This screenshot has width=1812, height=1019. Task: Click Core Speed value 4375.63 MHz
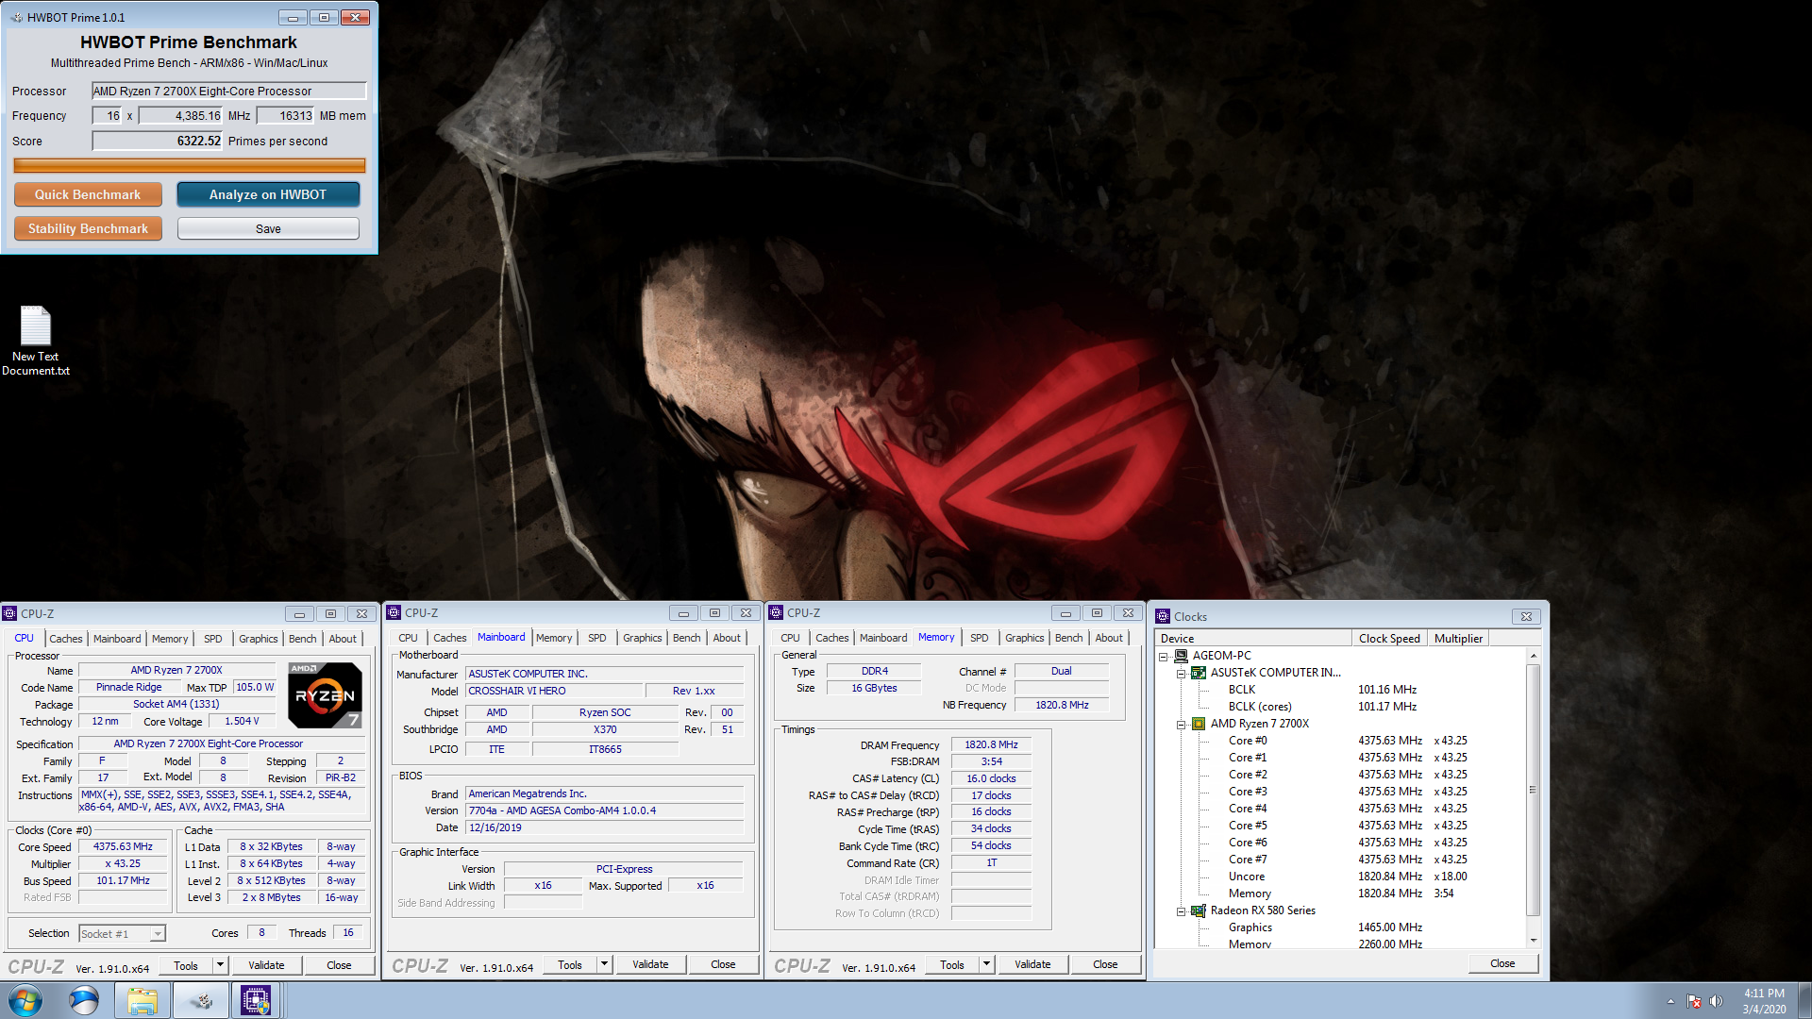pos(123,846)
